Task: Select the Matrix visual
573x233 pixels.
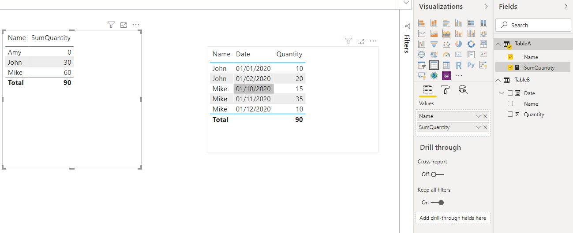Action: click(x=446, y=65)
